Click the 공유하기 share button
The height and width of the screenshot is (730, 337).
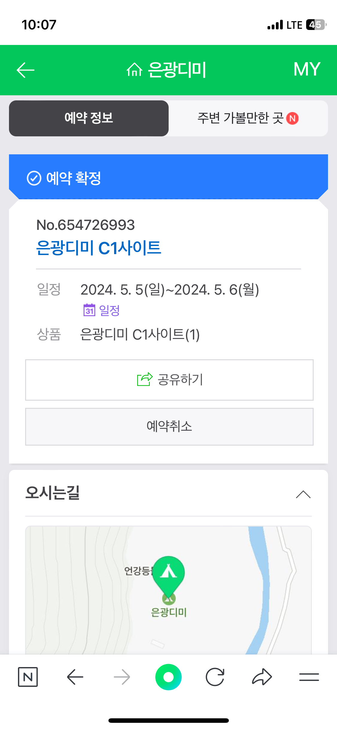tap(169, 380)
